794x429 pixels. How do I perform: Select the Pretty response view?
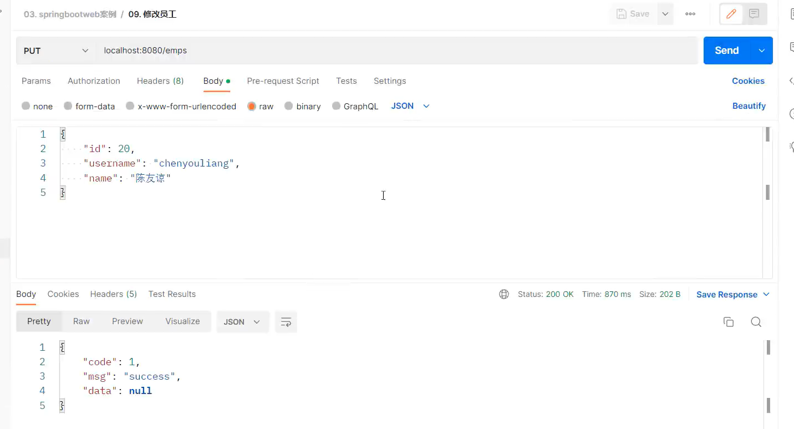(x=39, y=321)
